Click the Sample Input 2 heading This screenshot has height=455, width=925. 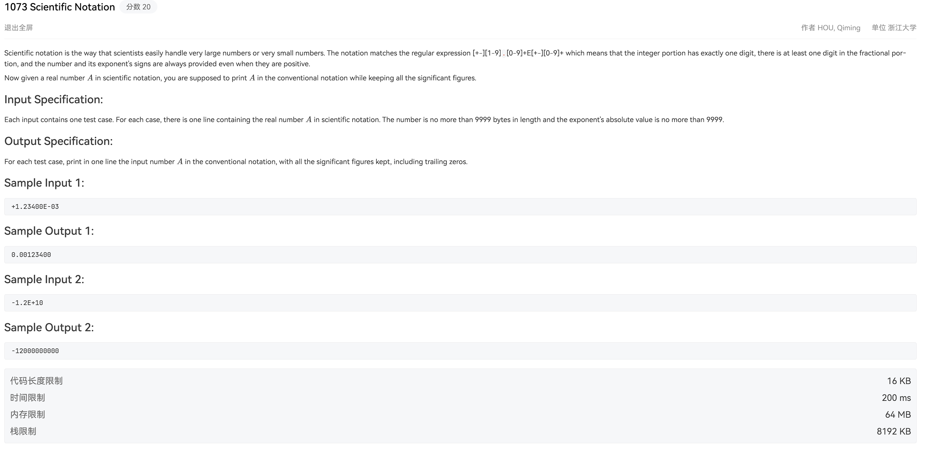pyautogui.click(x=44, y=279)
